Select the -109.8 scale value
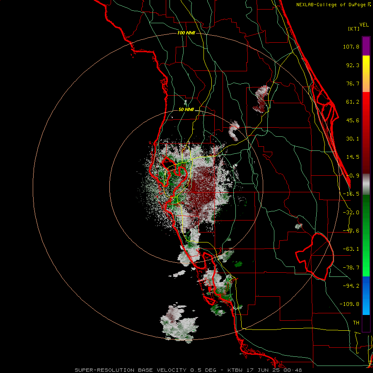Screen dimensions: 373x373 click(349, 304)
